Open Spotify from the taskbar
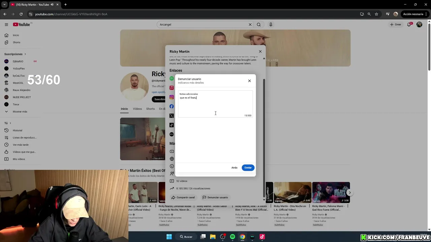This screenshot has height=242, width=431. (x=232, y=237)
